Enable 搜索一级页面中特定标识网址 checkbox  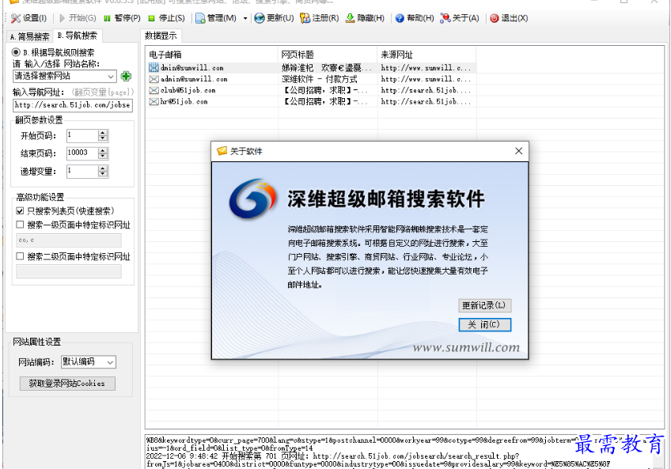coord(20,225)
